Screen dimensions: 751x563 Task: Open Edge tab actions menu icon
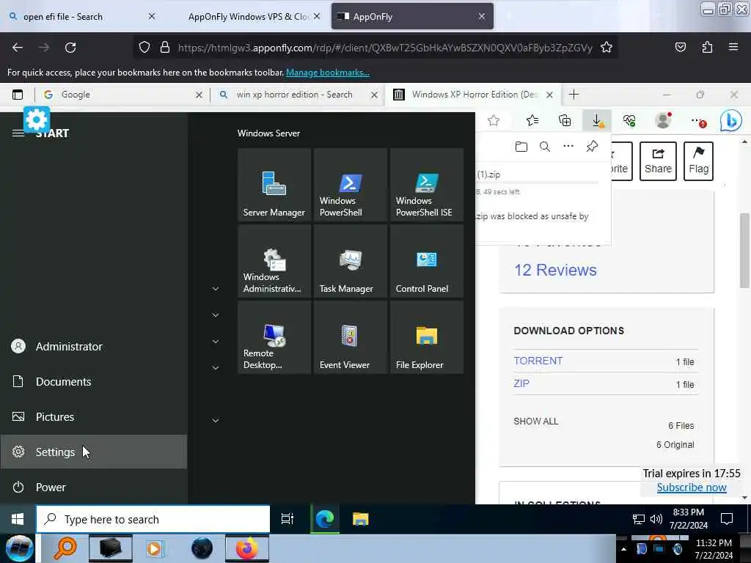(x=18, y=95)
